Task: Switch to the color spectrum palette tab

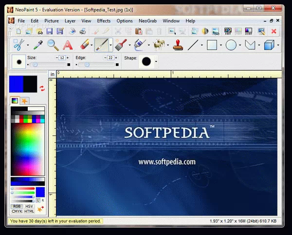Action: coord(15,101)
